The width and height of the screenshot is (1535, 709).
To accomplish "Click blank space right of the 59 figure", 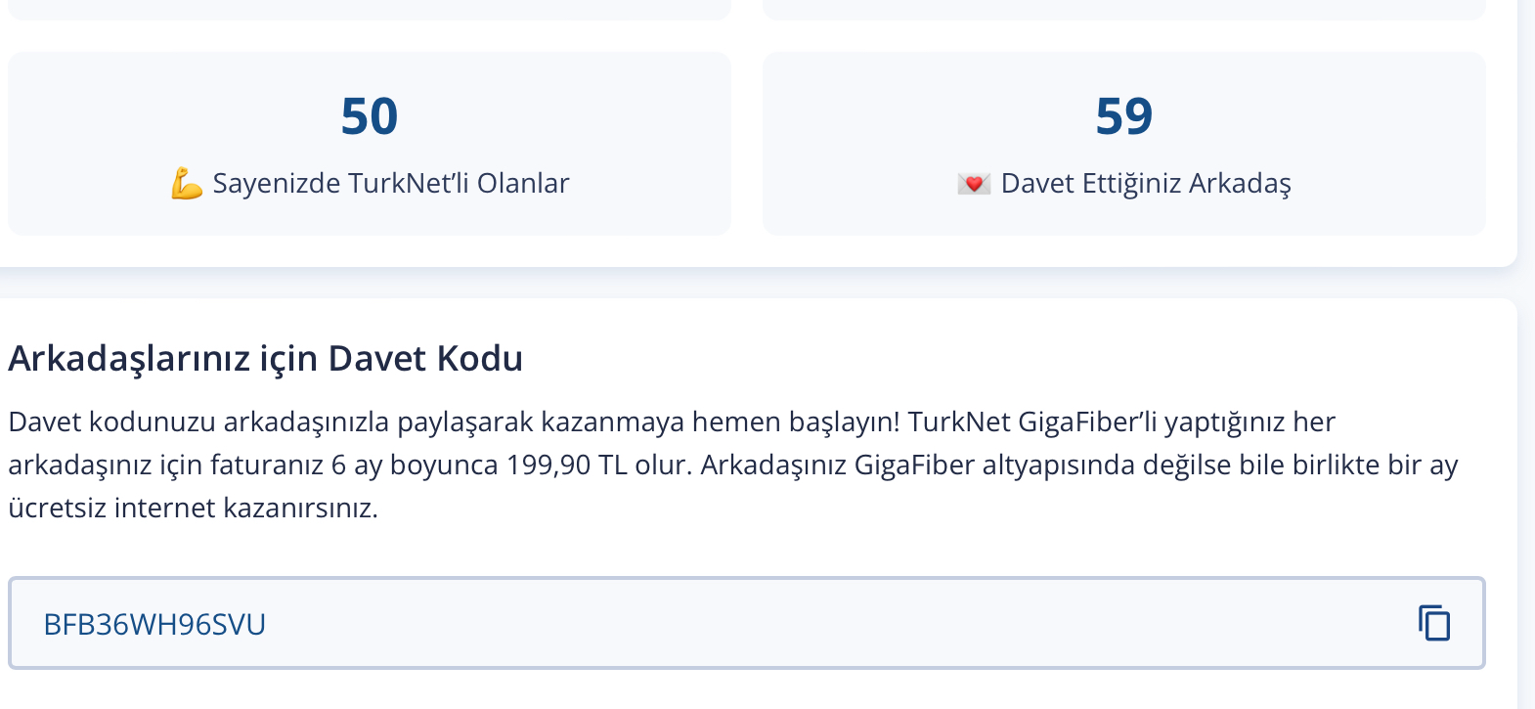I will pos(1320,116).
